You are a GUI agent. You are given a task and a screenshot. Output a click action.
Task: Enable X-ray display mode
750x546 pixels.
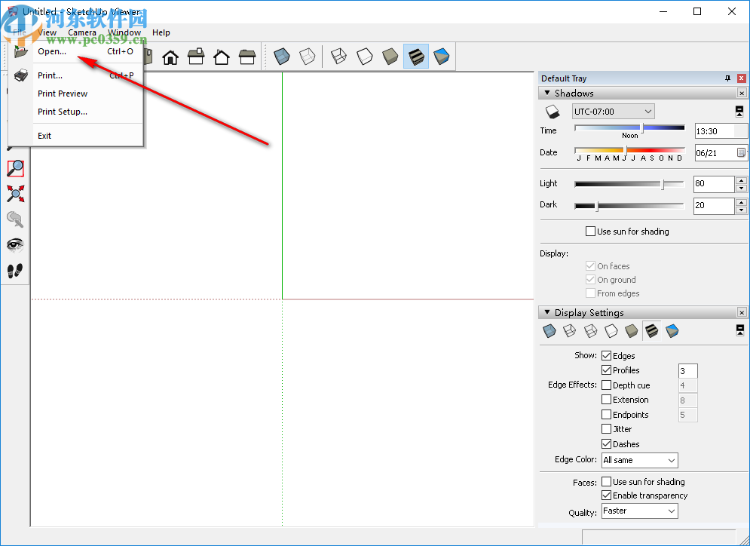(x=281, y=56)
